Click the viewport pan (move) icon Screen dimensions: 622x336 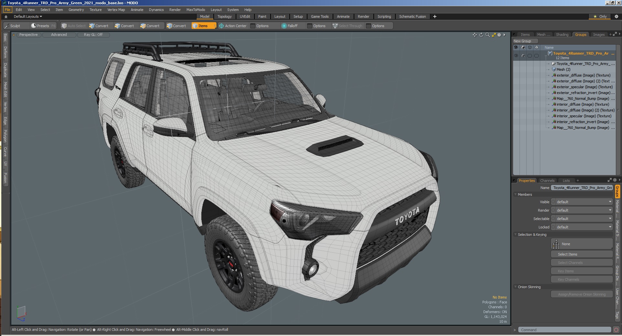click(475, 35)
